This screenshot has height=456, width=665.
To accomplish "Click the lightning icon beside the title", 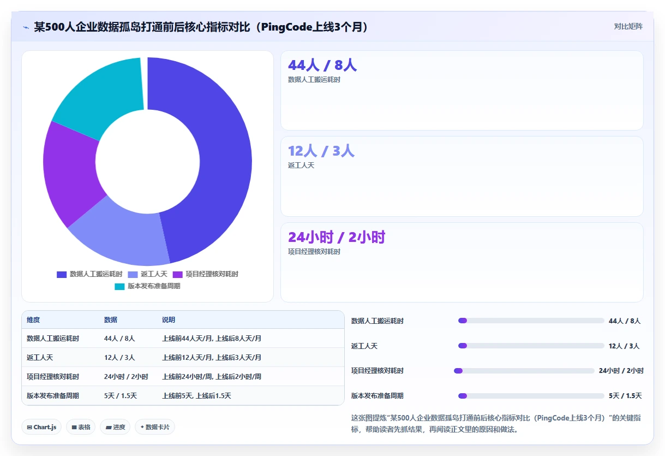I will (x=26, y=27).
